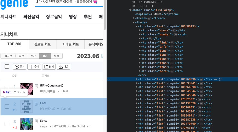Open lyrics icon for 퀸카 (Queencard)

(37, 86)
